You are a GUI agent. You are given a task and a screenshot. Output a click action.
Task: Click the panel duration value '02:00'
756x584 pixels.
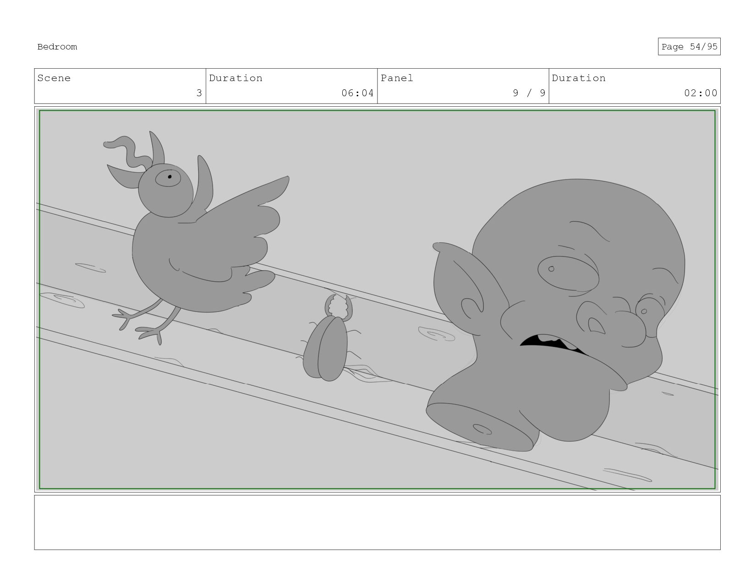(x=701, y=93)
